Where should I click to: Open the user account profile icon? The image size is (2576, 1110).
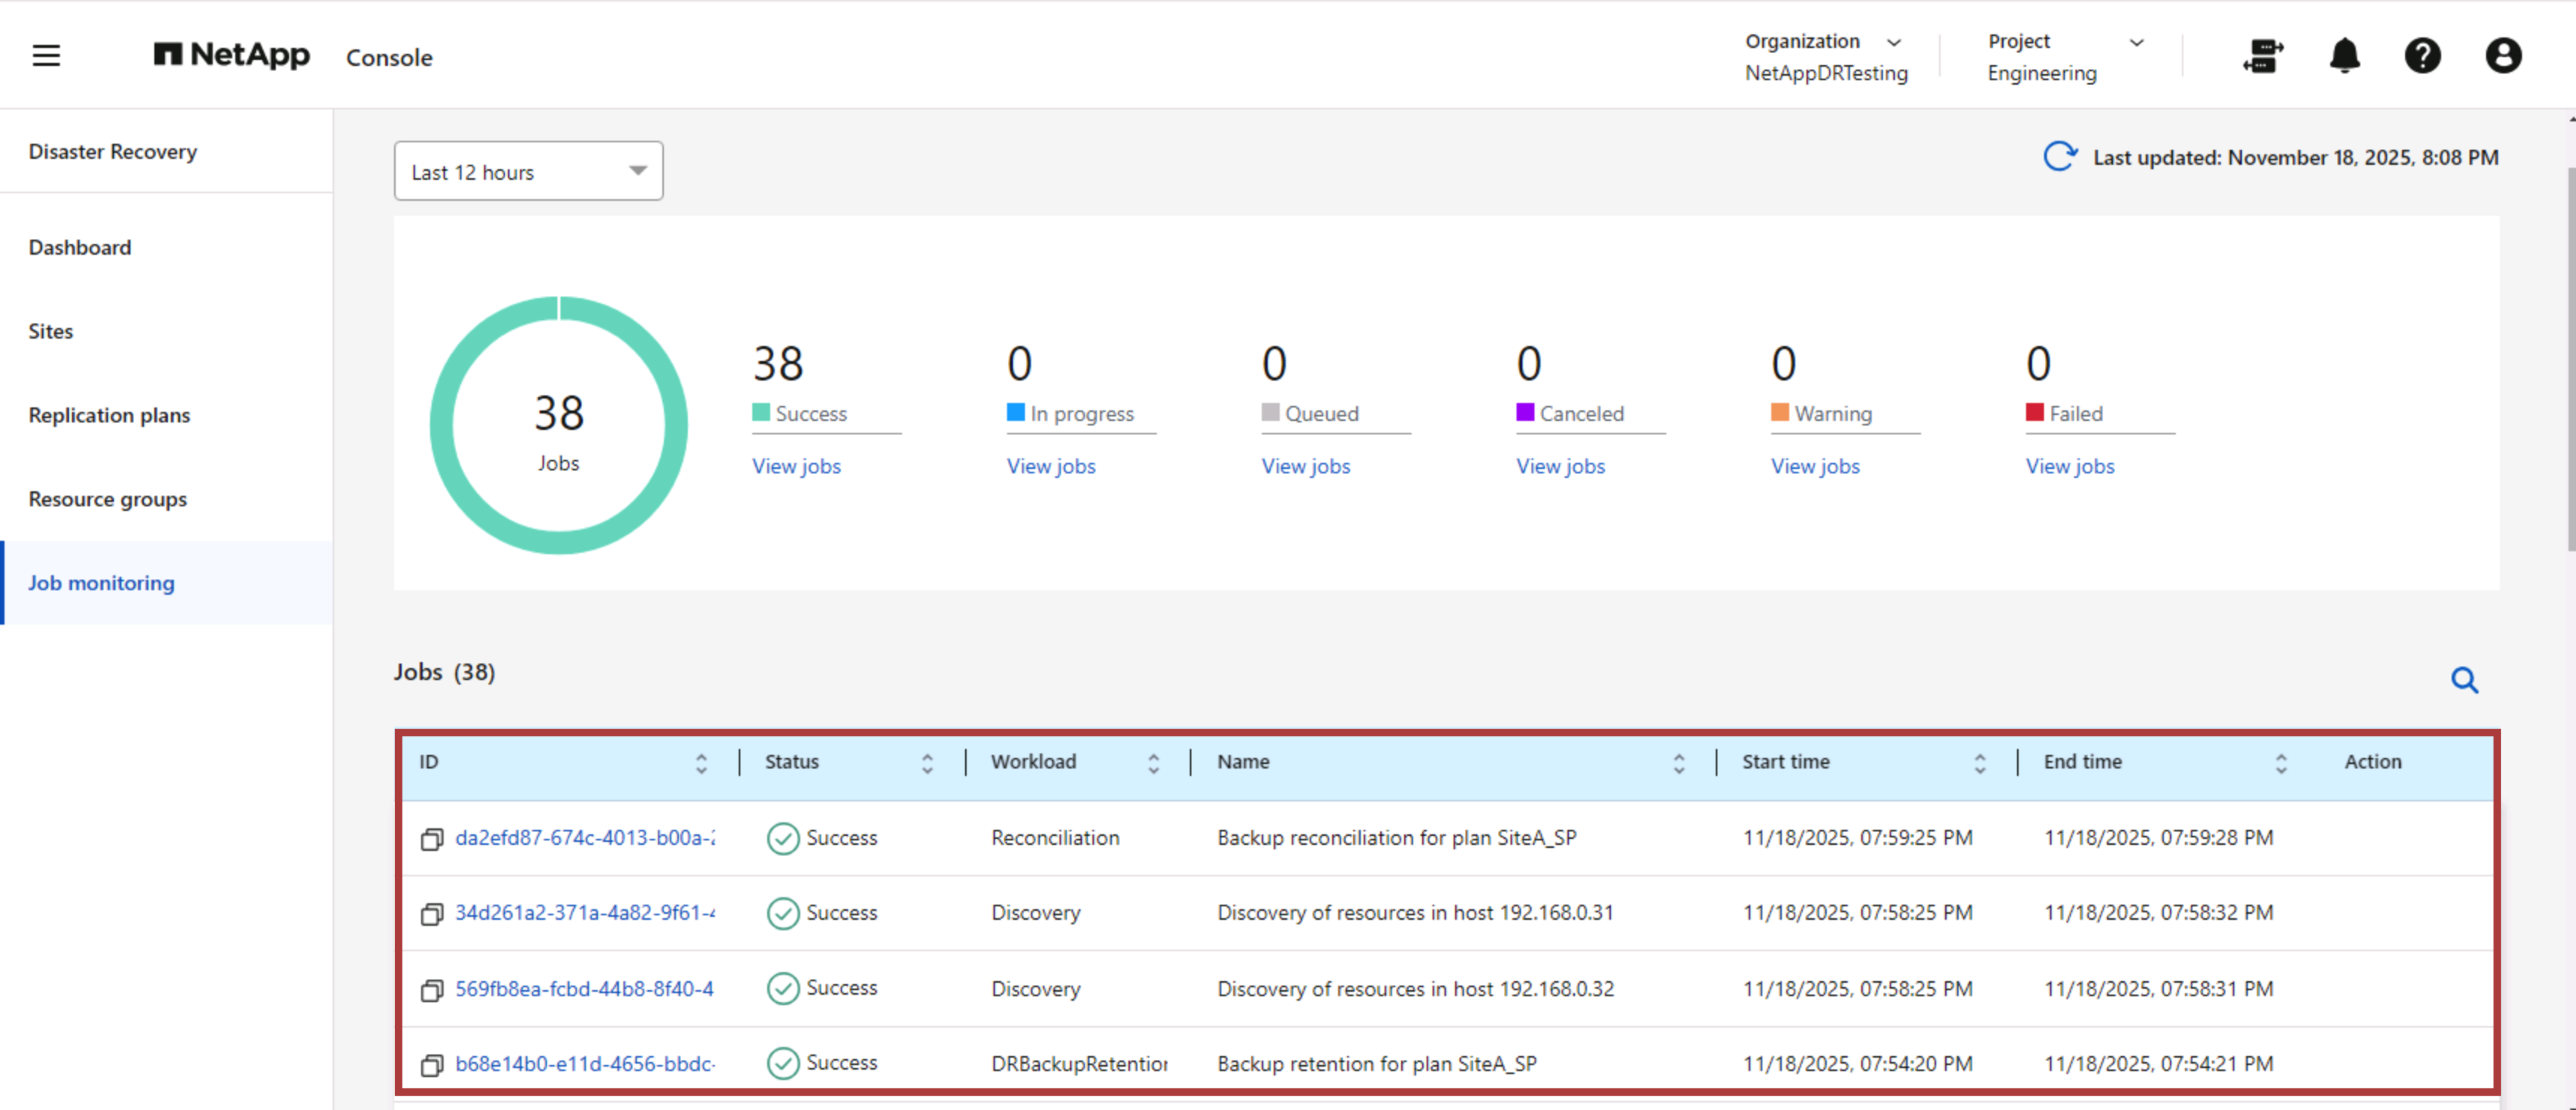[2503, 57]
